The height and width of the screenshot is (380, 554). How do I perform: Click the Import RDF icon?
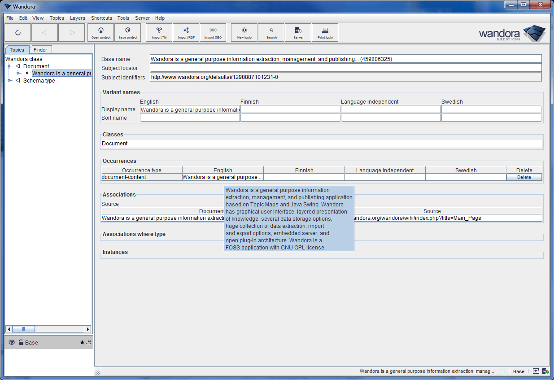186,32
